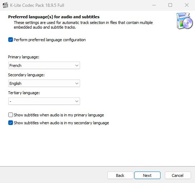Viewport: 195px width, 183px height.
Task: Close the K-Lite Codec Pack installer
Action: 186,5
